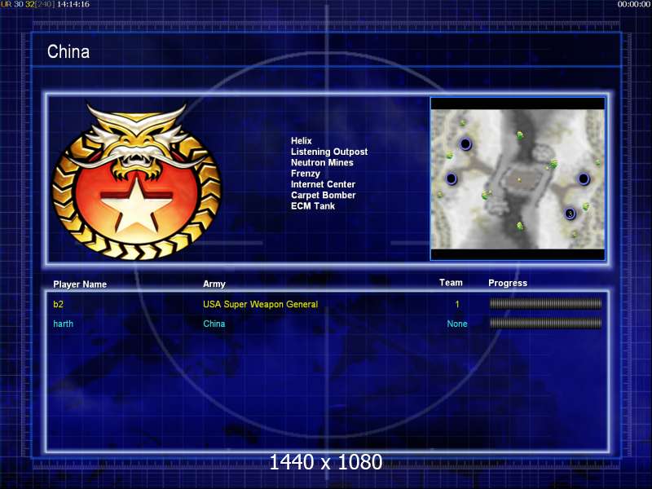Select the start position marker numbered 3
Viewport: 652px width, 489px height.
[x=570, y=214]
